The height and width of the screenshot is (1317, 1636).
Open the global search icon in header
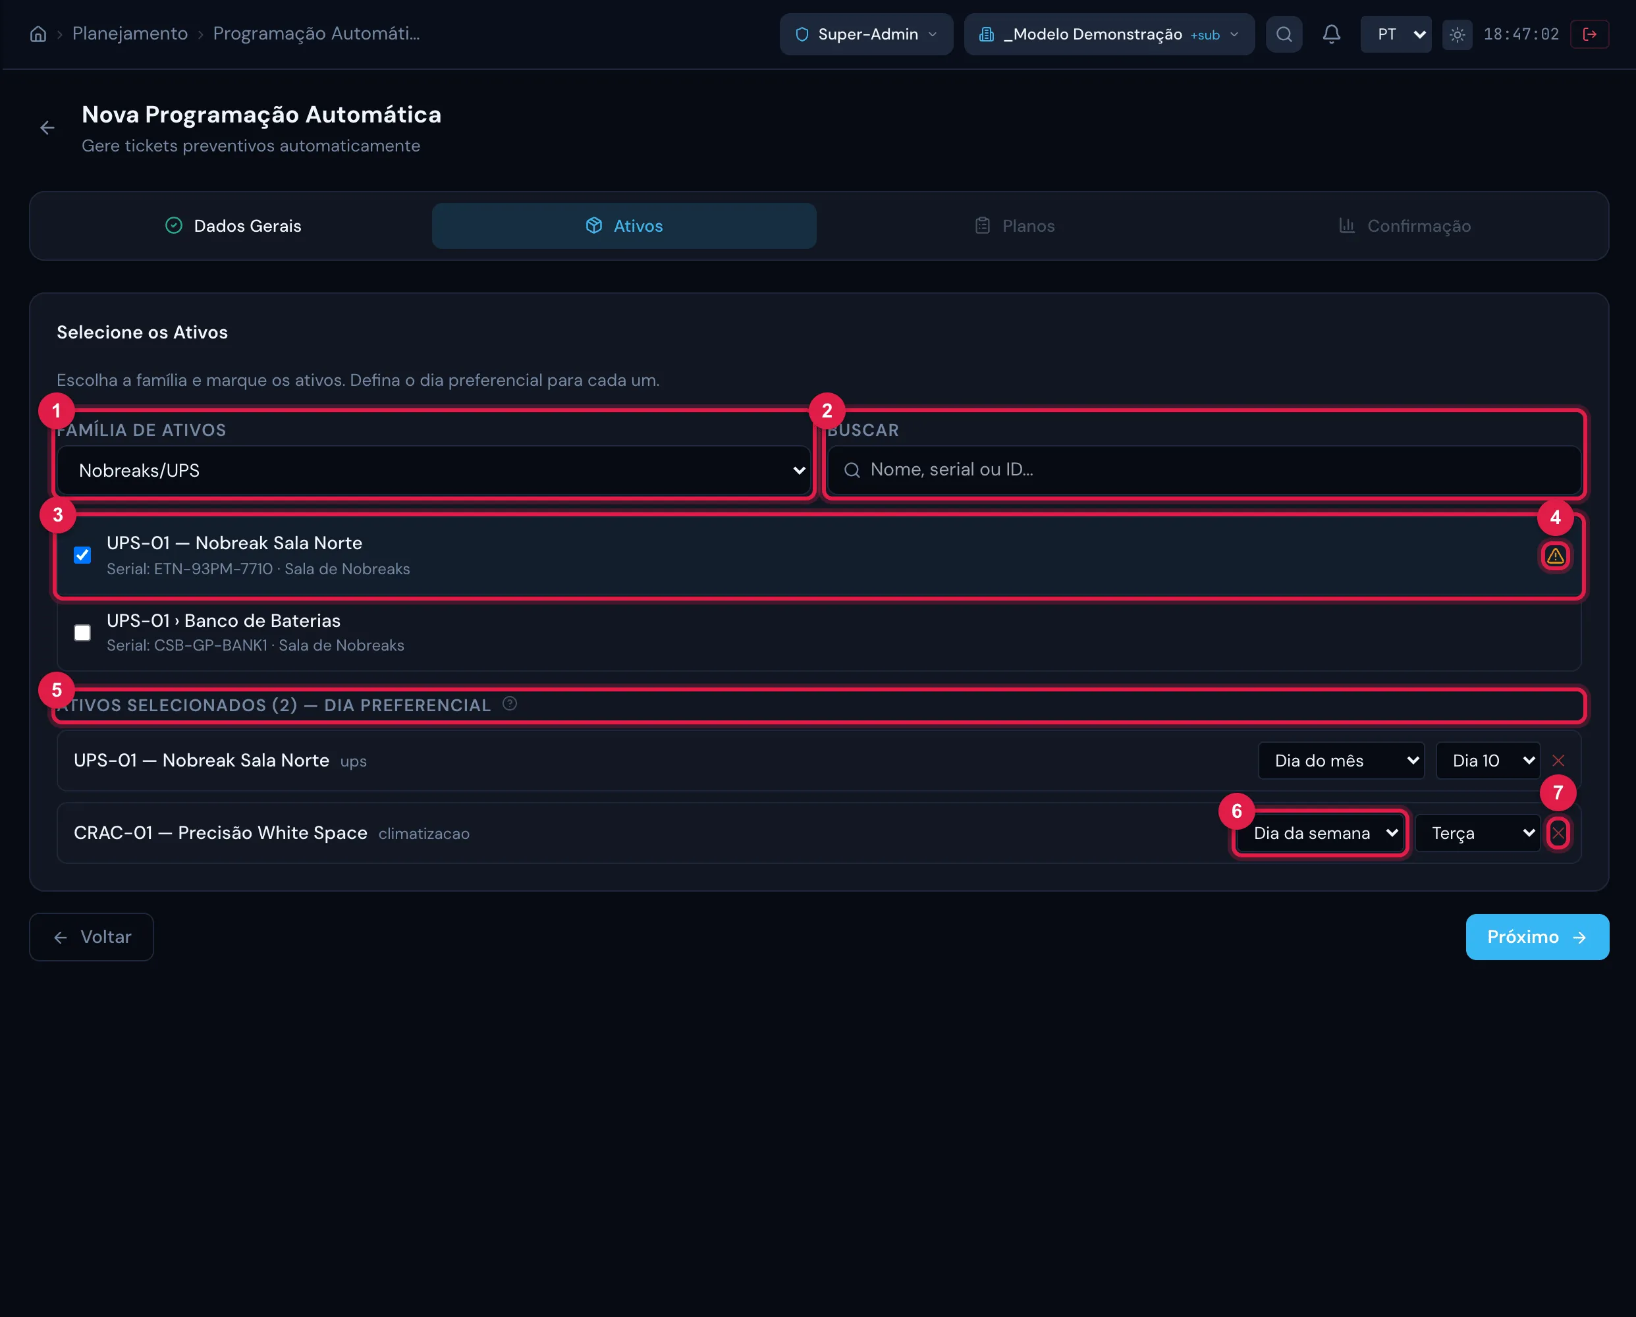coord(1284,34)
